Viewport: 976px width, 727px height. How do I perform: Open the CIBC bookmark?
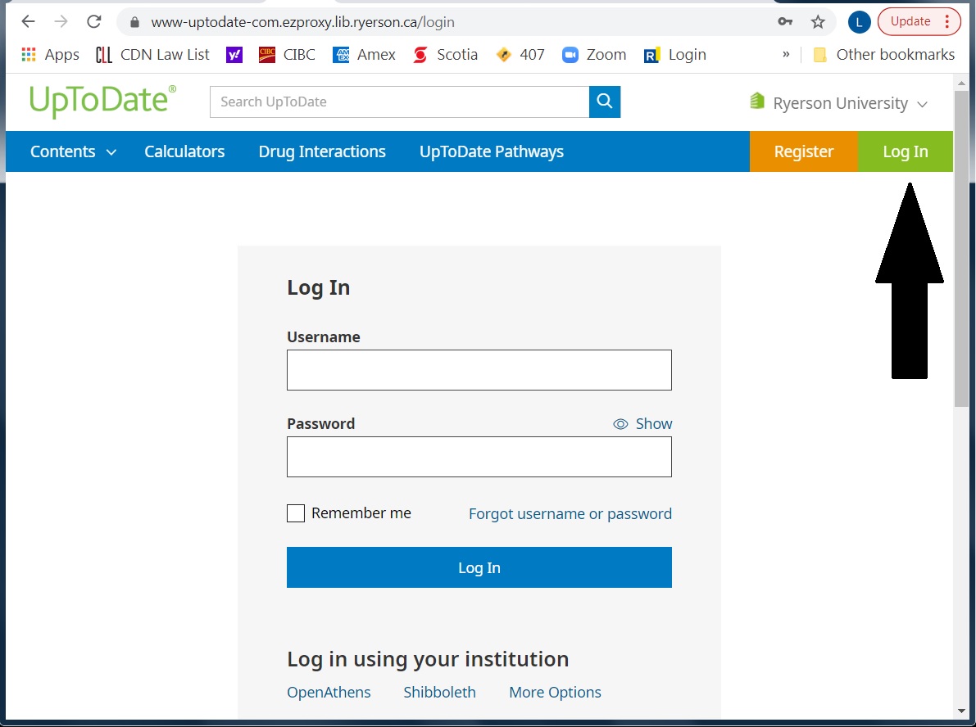pyautogui.click(x=287, y=55)
